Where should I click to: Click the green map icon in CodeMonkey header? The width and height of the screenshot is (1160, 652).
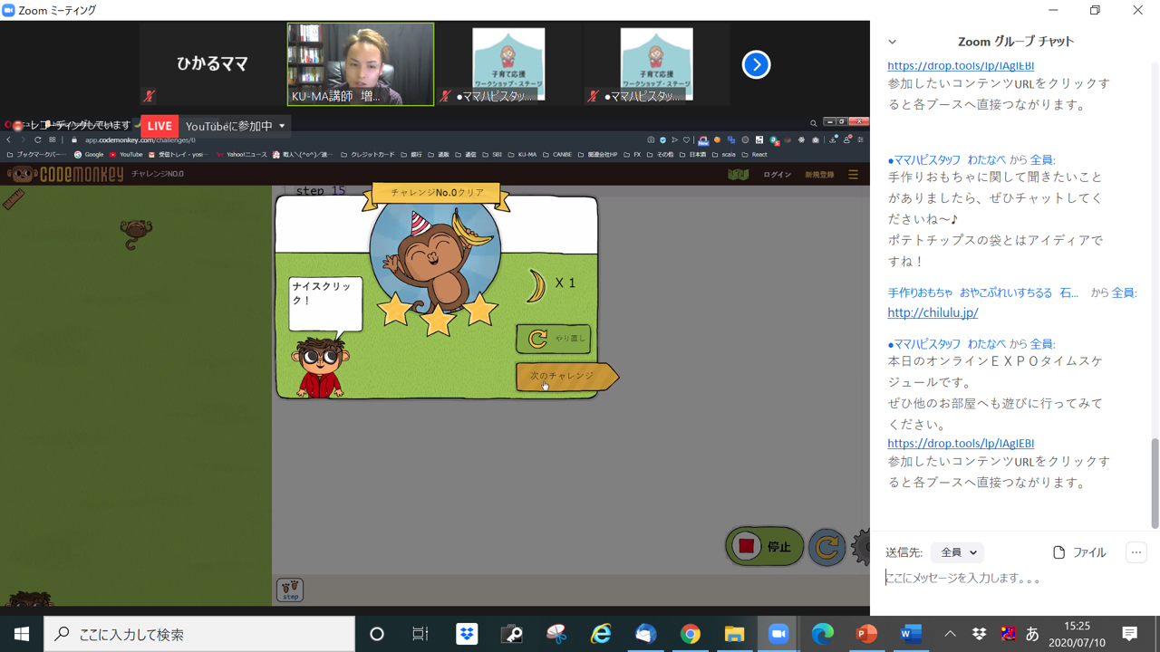[738, 174]
